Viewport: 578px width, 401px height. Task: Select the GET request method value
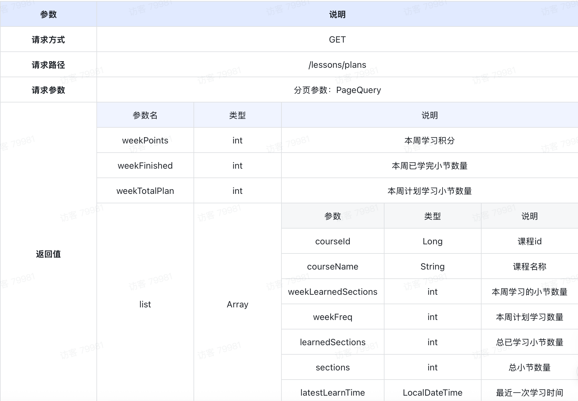coord(337,40)
